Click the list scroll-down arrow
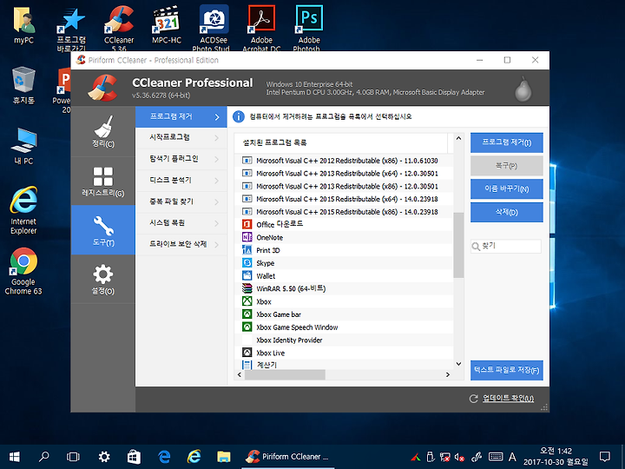 coord(458,364)
